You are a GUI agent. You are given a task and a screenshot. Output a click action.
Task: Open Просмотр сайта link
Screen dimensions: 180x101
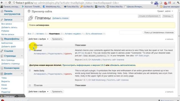pyautogui.click(x=42, y=11)
